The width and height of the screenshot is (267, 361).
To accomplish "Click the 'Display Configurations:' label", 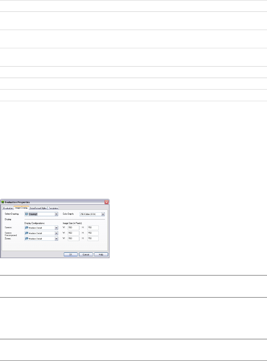I will coord(34,223).
